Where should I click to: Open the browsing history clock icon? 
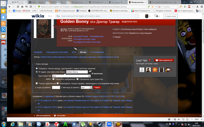pos(31,7)
